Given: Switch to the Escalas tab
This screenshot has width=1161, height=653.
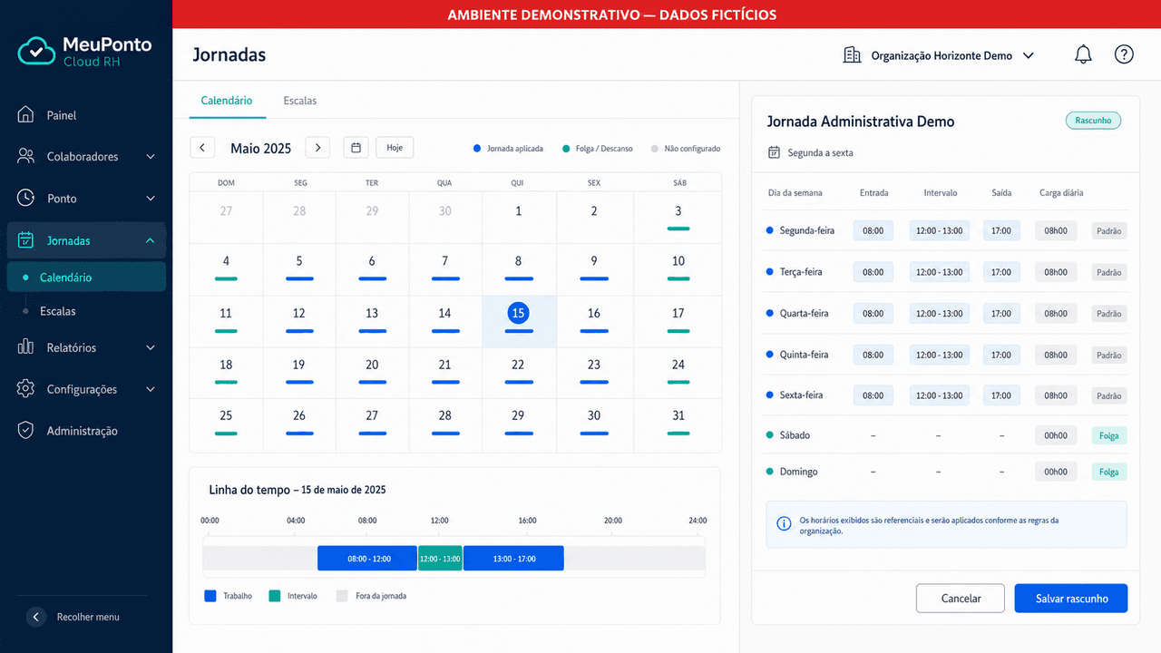Looking at the screenshot, I should [x=300, y=101].
